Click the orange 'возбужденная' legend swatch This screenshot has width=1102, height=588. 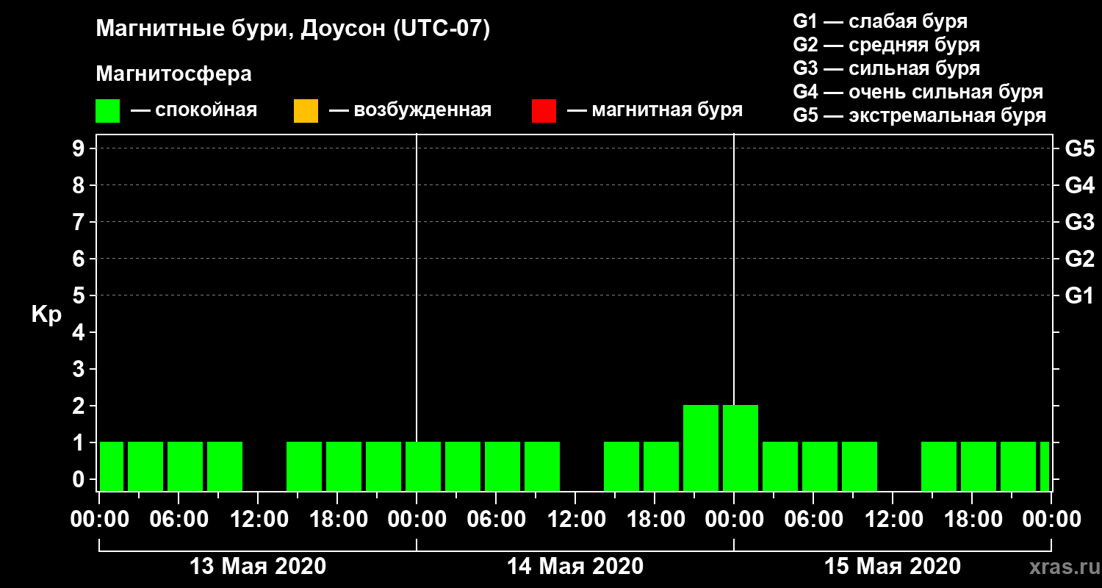click(x=306, y=111)
